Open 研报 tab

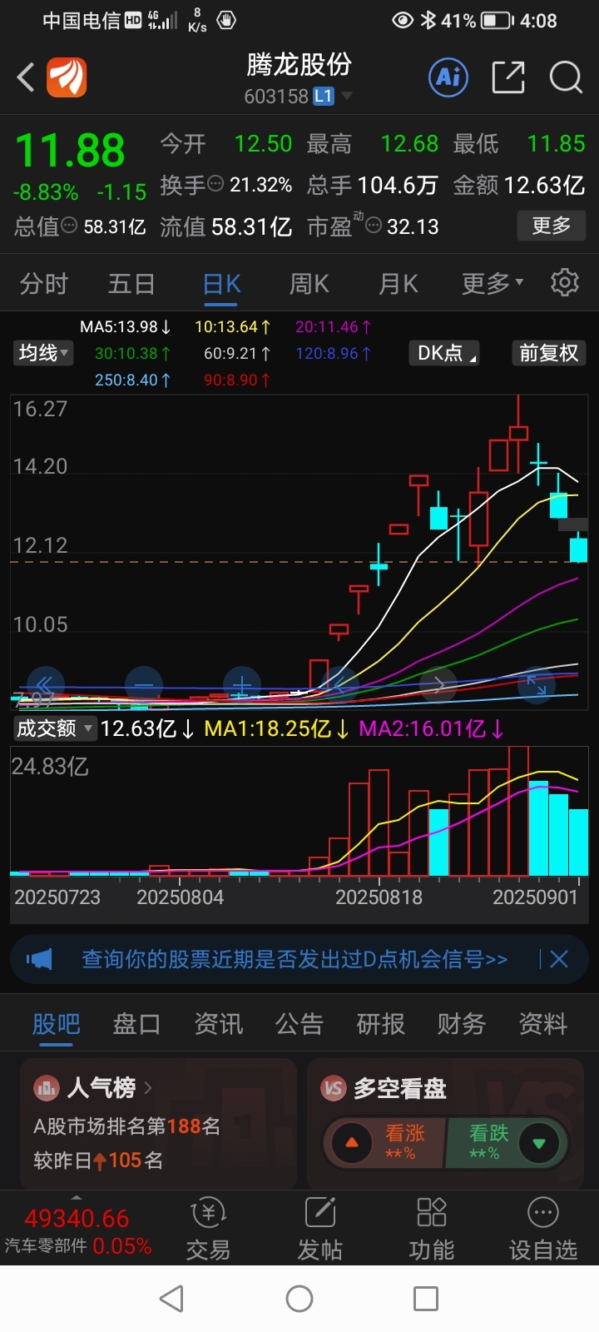pyautogui.click(x=380, y=1023)
